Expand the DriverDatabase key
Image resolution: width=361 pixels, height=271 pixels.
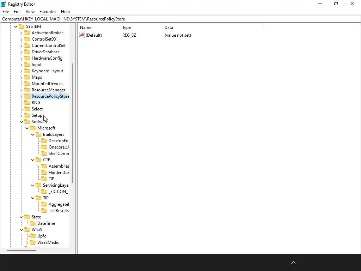pyautogui.click(x=21, y=52)
